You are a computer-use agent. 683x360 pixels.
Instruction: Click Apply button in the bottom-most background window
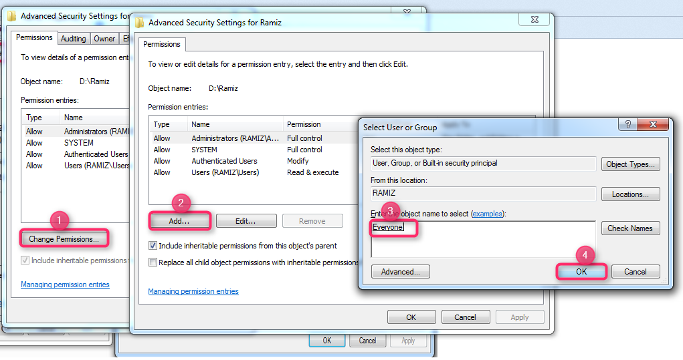pyautogui.click(x=408, y=341)
